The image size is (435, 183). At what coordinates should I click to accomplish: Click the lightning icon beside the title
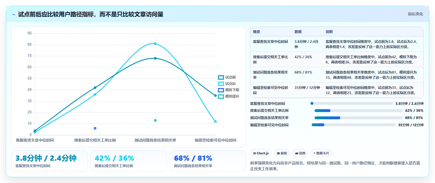tap(14, 14)
